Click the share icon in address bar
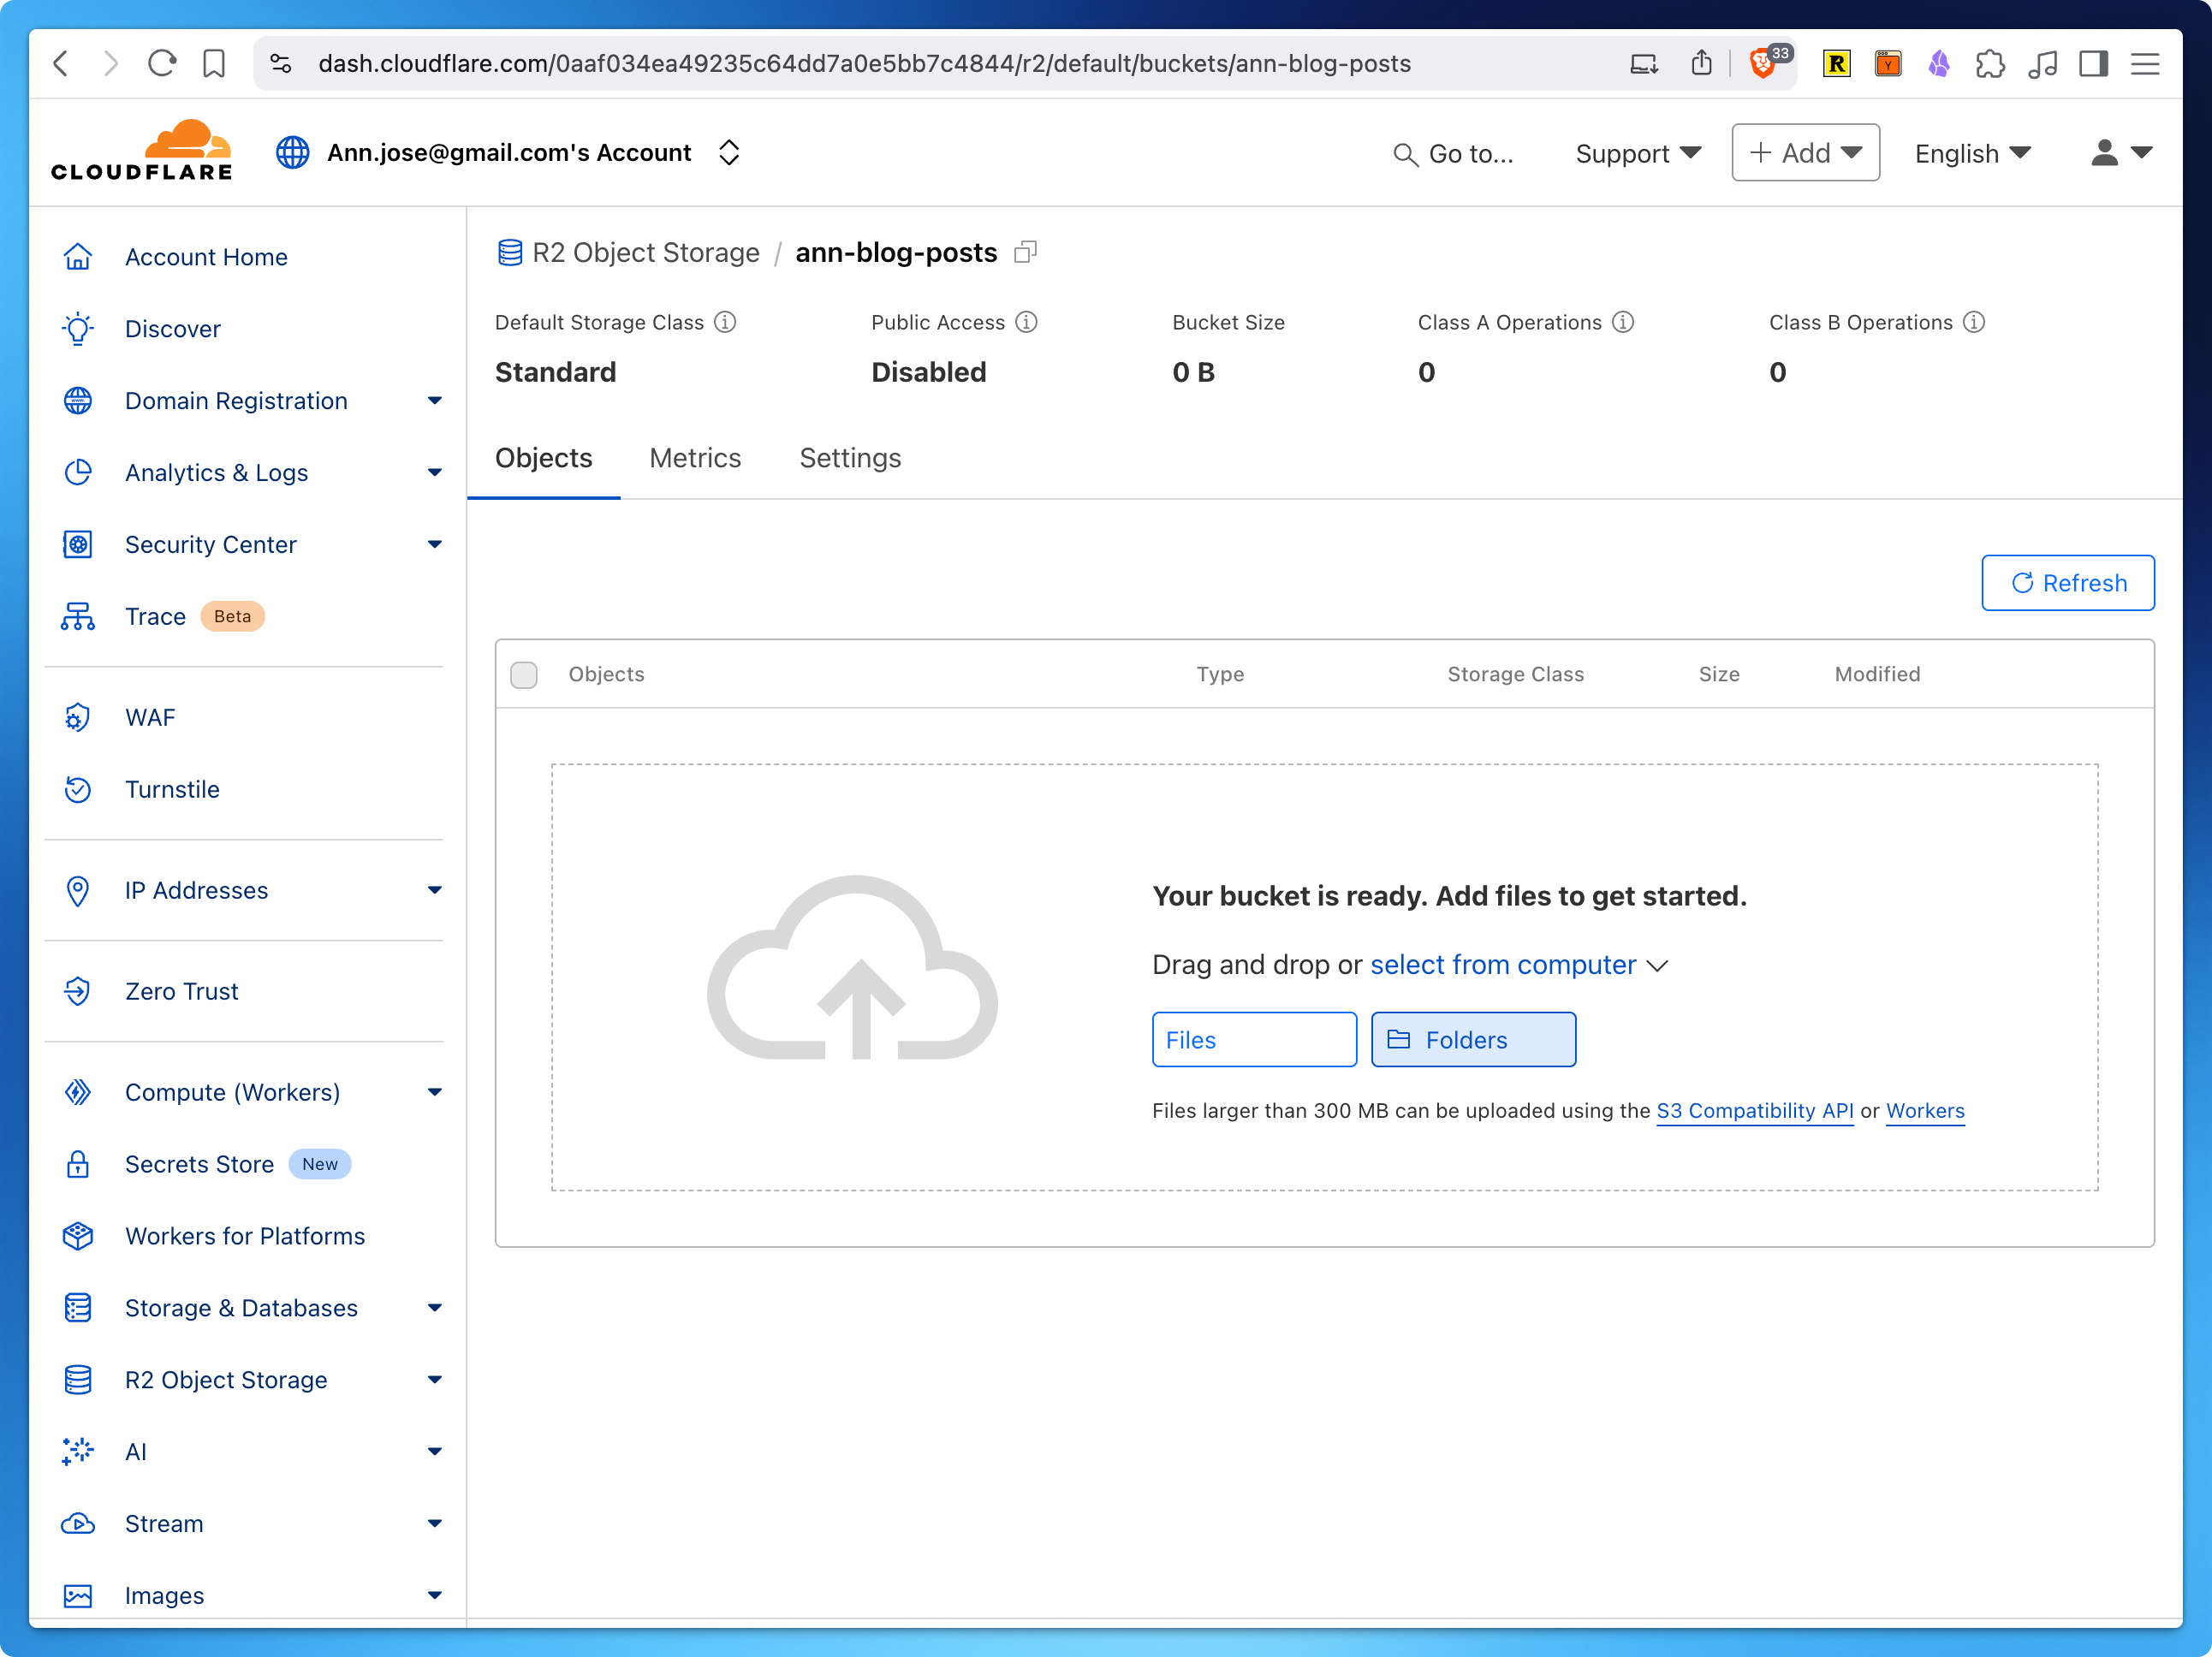This screenshot has height=1657, width=2212. click(1701, 64)
